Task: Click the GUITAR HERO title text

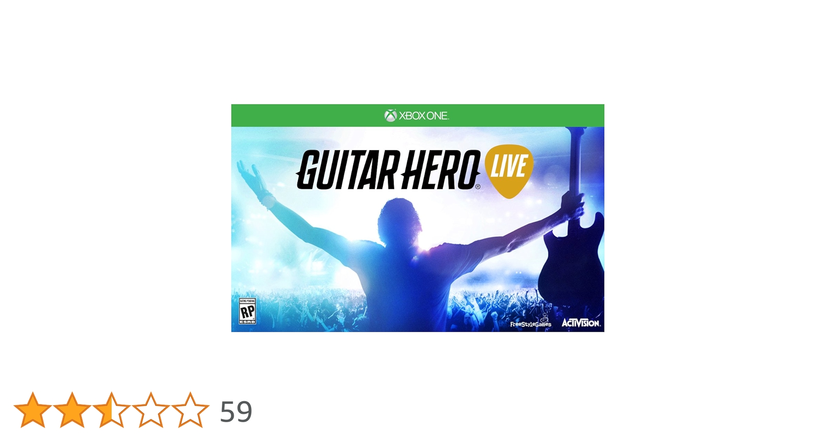Action: 388,170
